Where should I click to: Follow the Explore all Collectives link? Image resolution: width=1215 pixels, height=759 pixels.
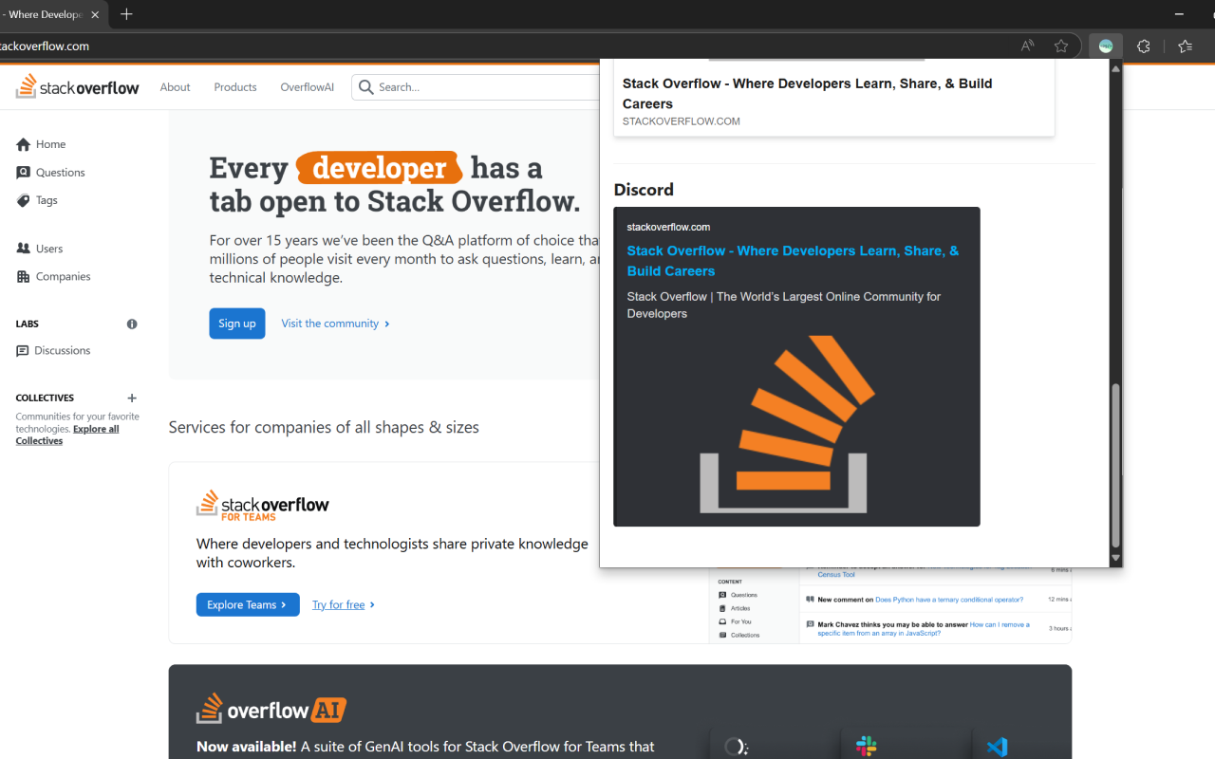67,435
